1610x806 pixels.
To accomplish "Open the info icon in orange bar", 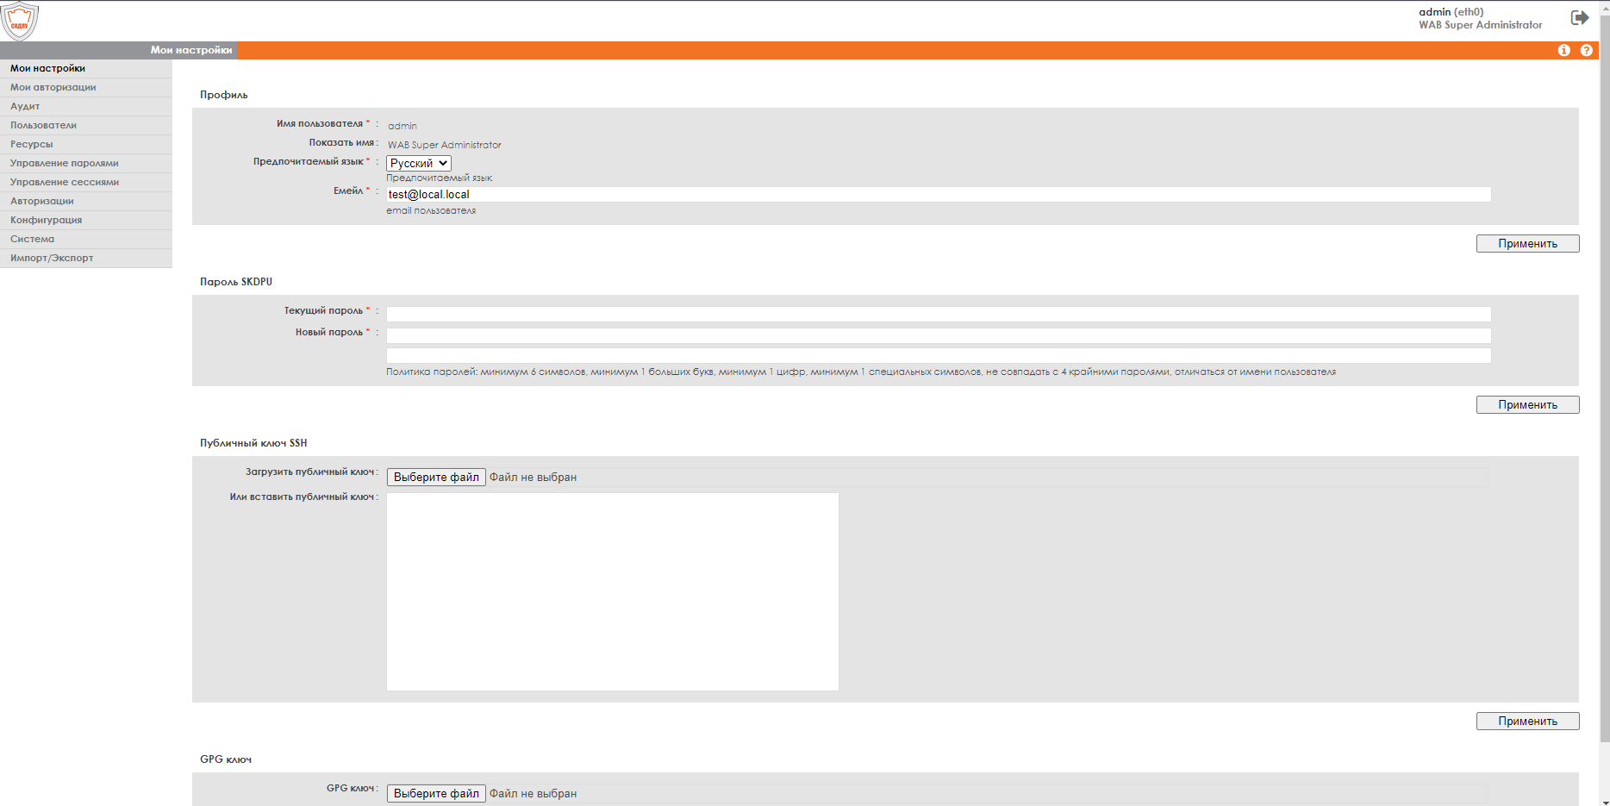I will point(1564,51).
